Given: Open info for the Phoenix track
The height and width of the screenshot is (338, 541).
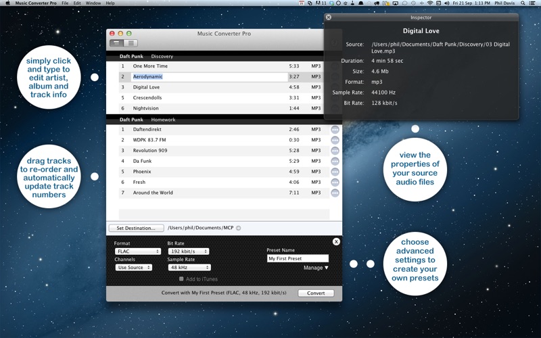Looking at the screenshot, I should pos(335,172).
